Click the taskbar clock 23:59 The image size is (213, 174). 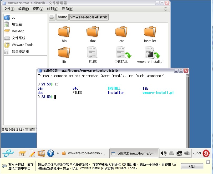tap(196, 153)
